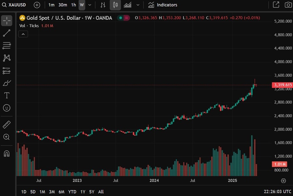The image size is (293, 196).
Task: Click the 2023 date axis label
Action: pos(77,180)
